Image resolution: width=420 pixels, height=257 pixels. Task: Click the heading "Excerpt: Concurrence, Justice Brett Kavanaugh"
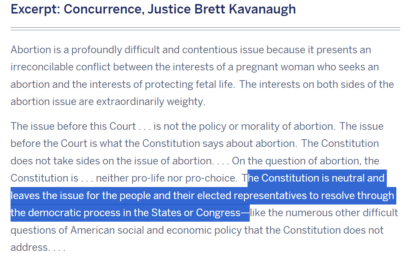click(x=153, y=9)
